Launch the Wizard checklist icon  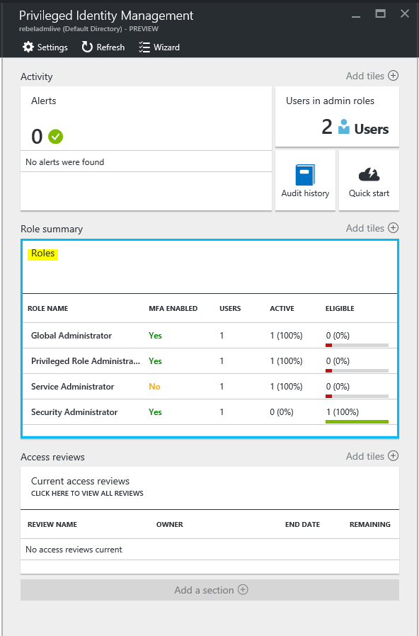144,47
